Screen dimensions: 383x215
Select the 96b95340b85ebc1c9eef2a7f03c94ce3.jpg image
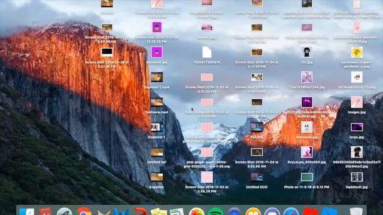[357, 152]
